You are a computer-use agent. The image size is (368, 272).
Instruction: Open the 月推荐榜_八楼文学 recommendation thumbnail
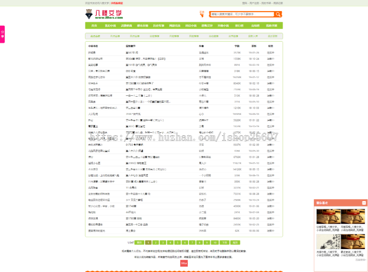352,217
